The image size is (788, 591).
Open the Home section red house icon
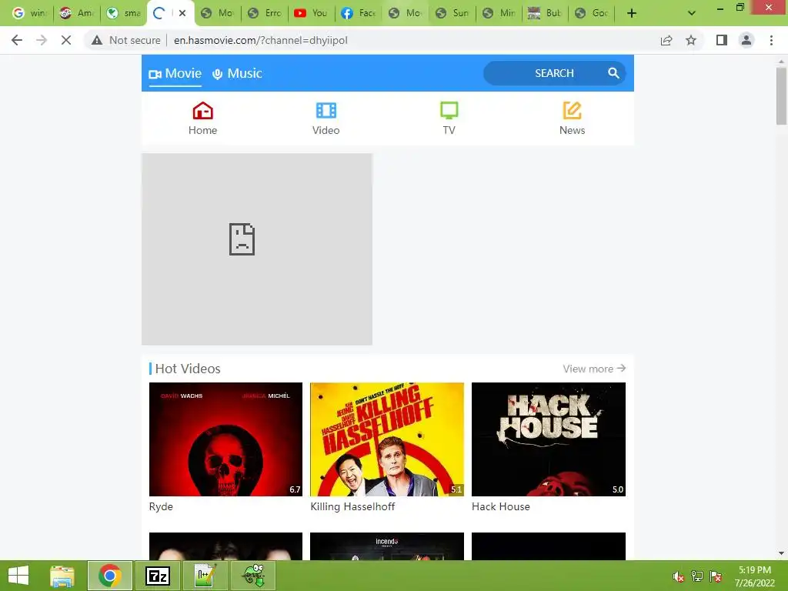click(x=202, y=111)
